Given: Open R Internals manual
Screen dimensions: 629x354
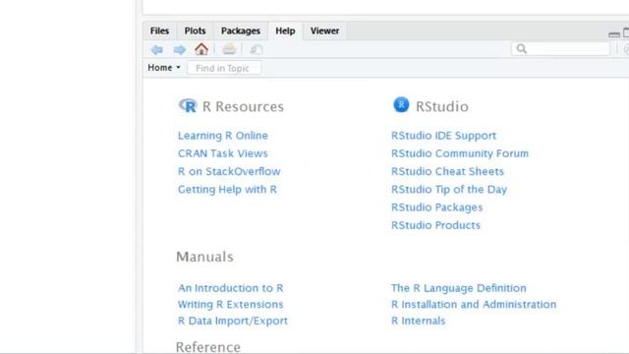Looking at the screenshot, I should click(x=418, y=321).
